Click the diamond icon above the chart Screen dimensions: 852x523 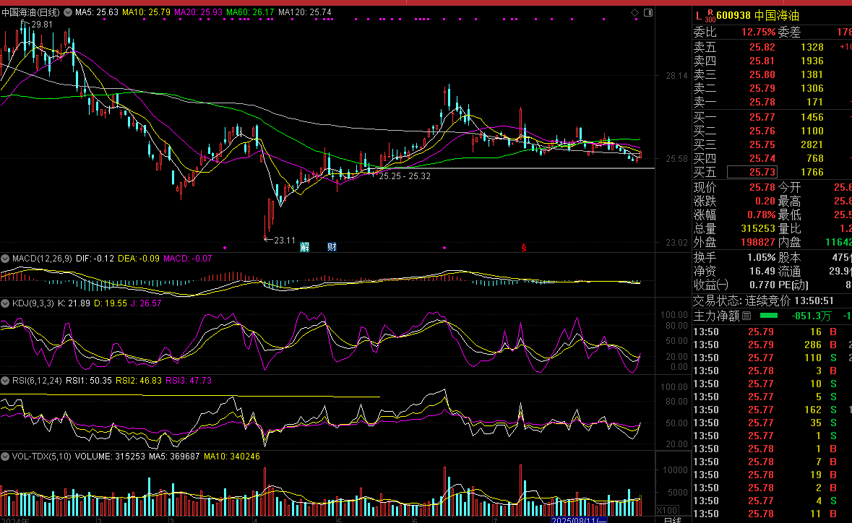pos(634,12)
